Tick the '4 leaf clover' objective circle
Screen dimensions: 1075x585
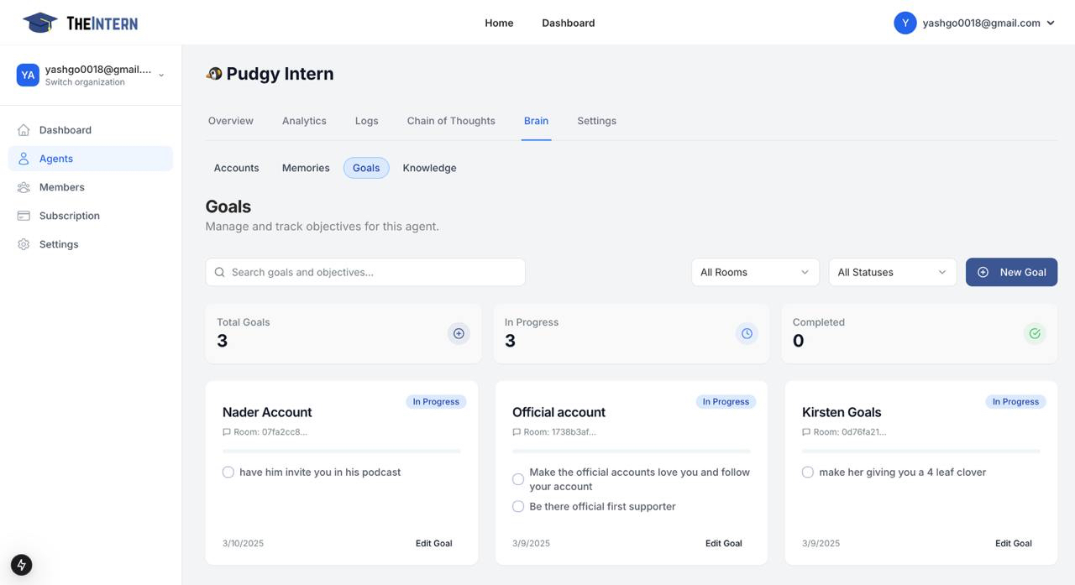coord(808,473)
